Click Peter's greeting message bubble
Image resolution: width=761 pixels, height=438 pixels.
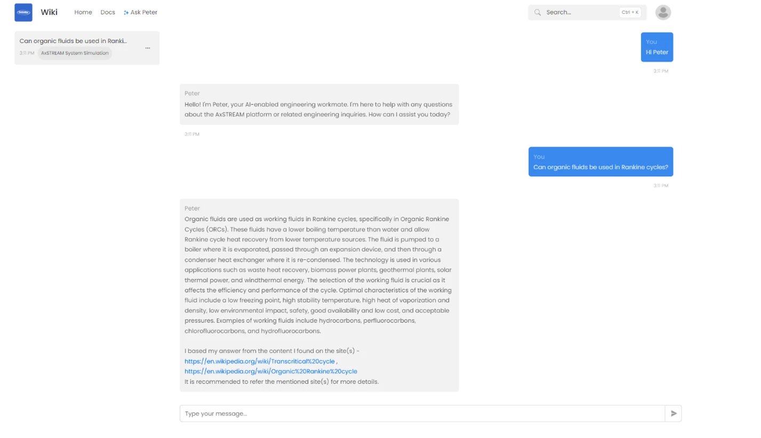point(319,104)
